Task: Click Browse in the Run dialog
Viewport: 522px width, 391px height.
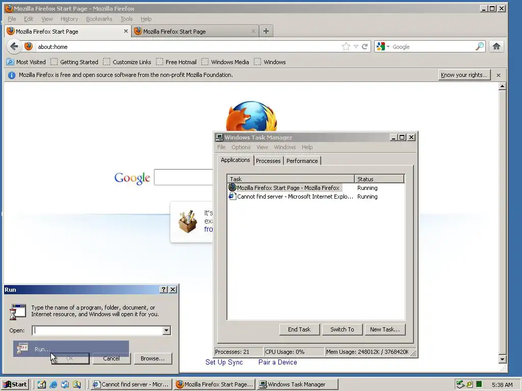Action: pyautogui.click(x=153, y=358)
